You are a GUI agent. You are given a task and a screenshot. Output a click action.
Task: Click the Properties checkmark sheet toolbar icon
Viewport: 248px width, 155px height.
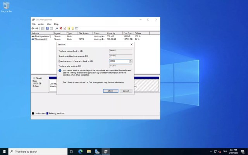tap(65, 28)
